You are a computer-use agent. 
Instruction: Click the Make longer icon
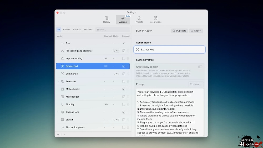pos(62,97)
